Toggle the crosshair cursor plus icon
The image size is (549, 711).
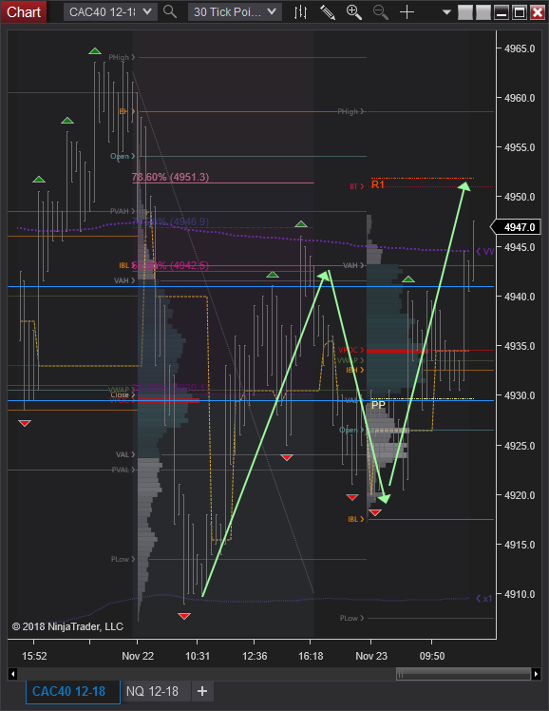click(407, 12)
